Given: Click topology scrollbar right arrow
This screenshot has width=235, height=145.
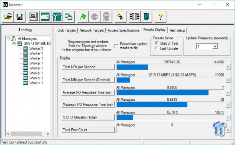Looking at the screenshot, I should pyautogui.click(x=48, y=134).
